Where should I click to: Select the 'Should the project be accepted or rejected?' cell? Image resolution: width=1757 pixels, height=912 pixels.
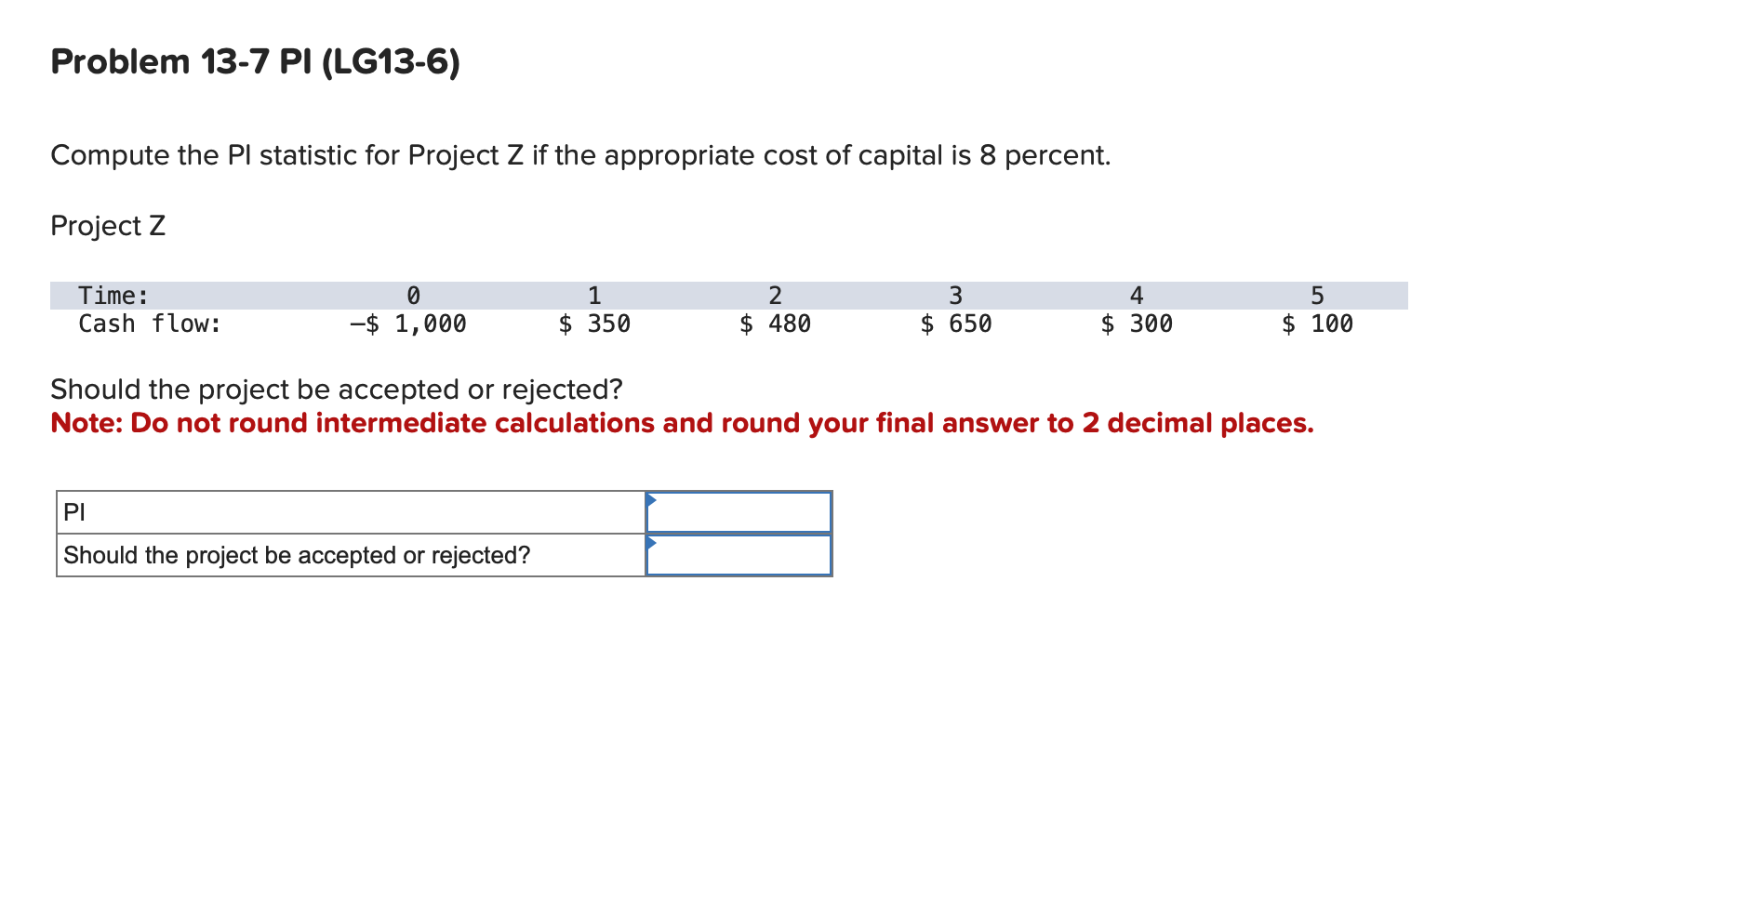click(296, 555)
